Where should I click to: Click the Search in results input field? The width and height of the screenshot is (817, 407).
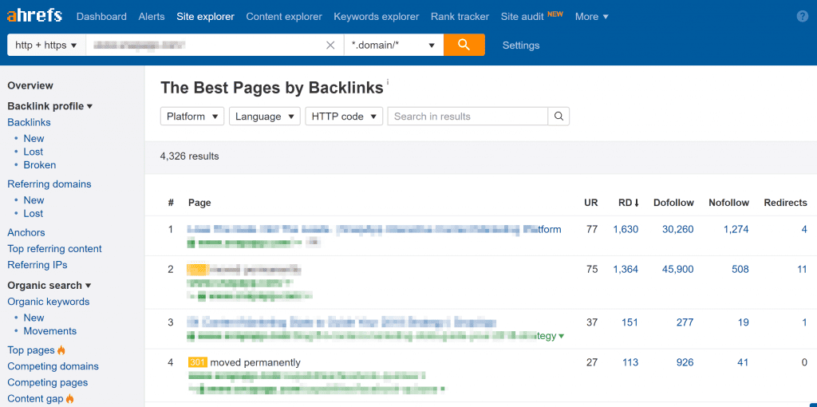[468, 117]
